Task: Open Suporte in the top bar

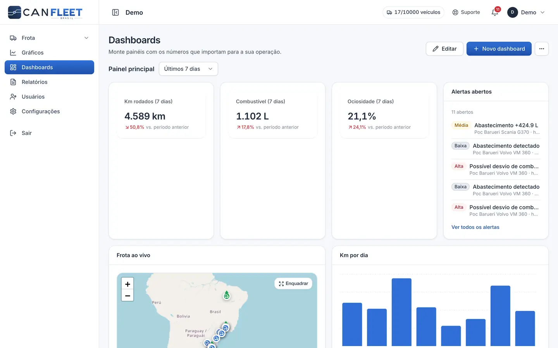Action: 466,12
